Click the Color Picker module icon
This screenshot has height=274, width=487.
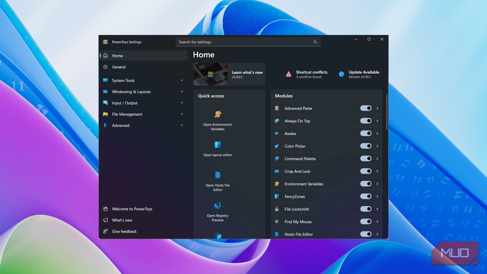coord(277,146)
